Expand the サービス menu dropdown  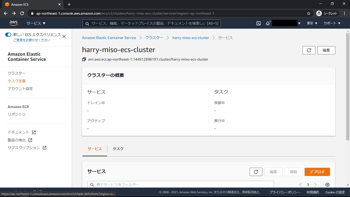click(36, 23)
